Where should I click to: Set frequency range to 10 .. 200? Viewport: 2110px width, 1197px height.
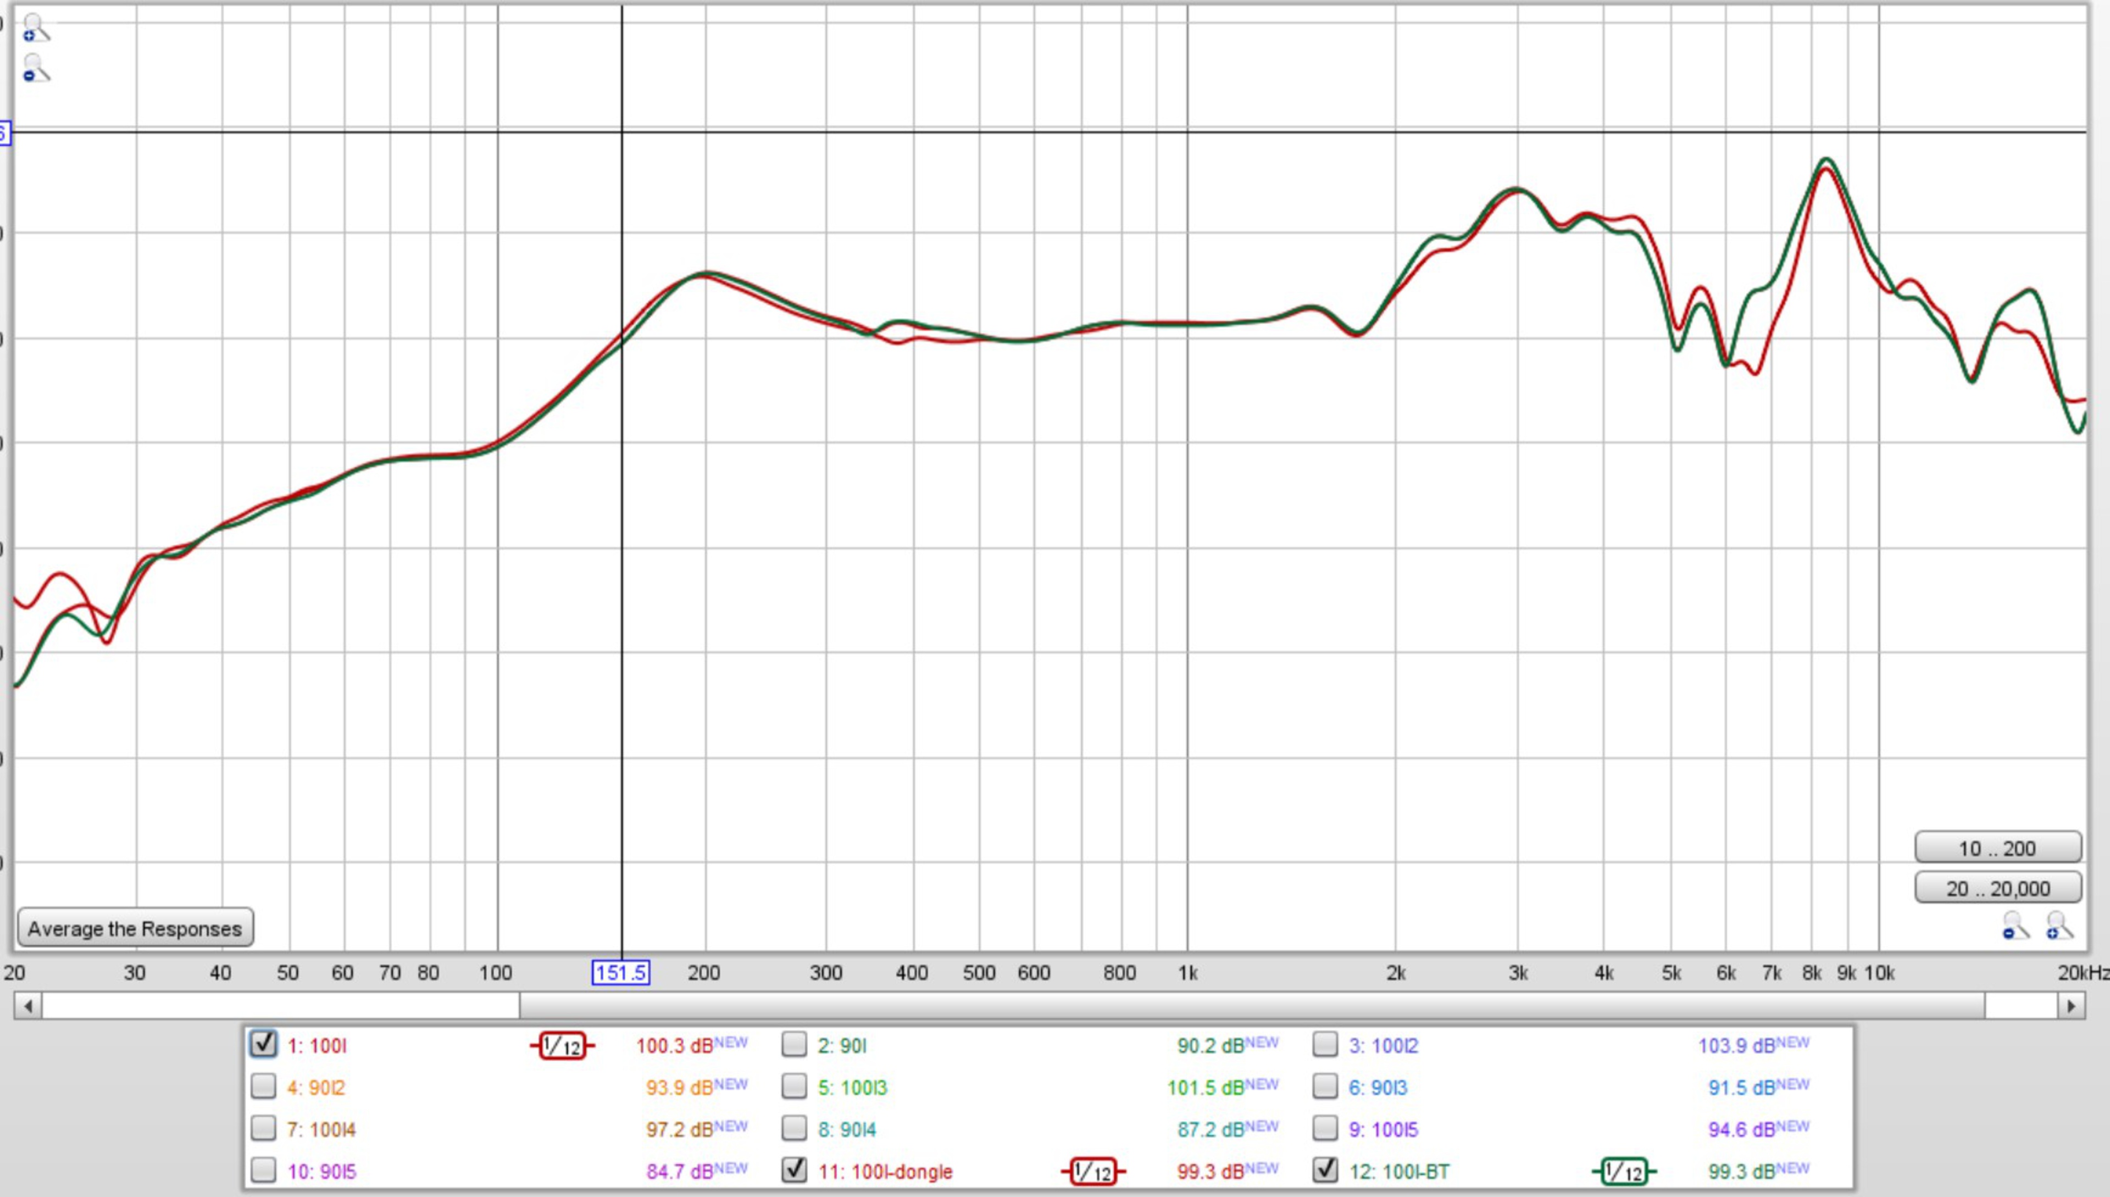(1997, 847)
